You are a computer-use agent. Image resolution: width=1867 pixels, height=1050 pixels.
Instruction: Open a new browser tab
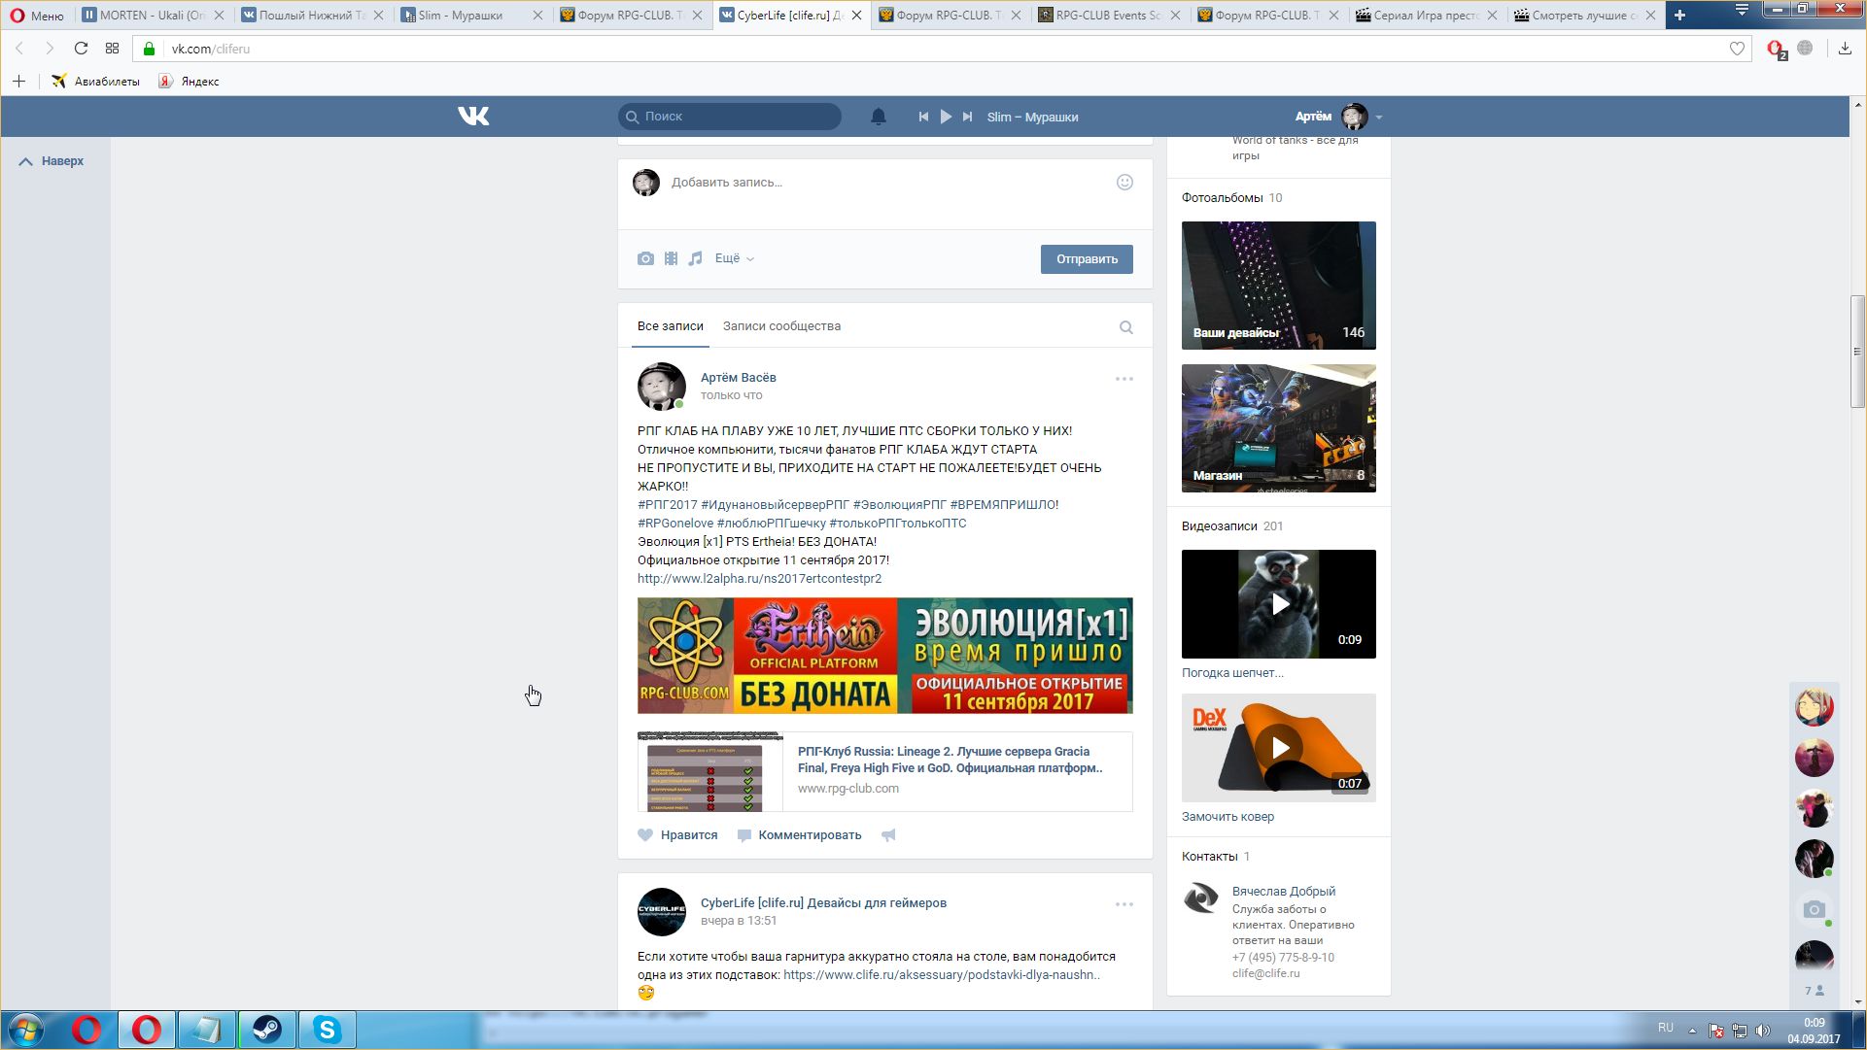pos(1679,15)
